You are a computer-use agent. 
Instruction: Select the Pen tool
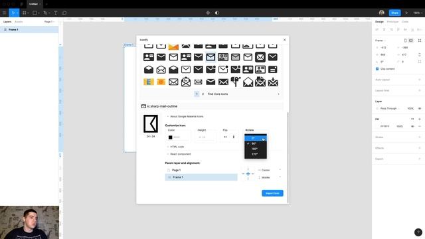click(45, 13)
